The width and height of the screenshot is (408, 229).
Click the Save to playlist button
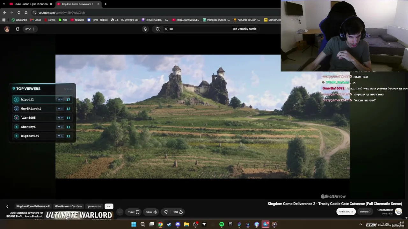[x=134, y=212]
